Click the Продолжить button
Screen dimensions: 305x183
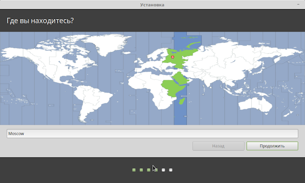coord(272,146)
